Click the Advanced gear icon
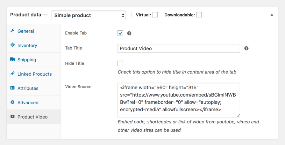This screenshot has width=285, height=145. pyautogui.click(x=12, y=102)
